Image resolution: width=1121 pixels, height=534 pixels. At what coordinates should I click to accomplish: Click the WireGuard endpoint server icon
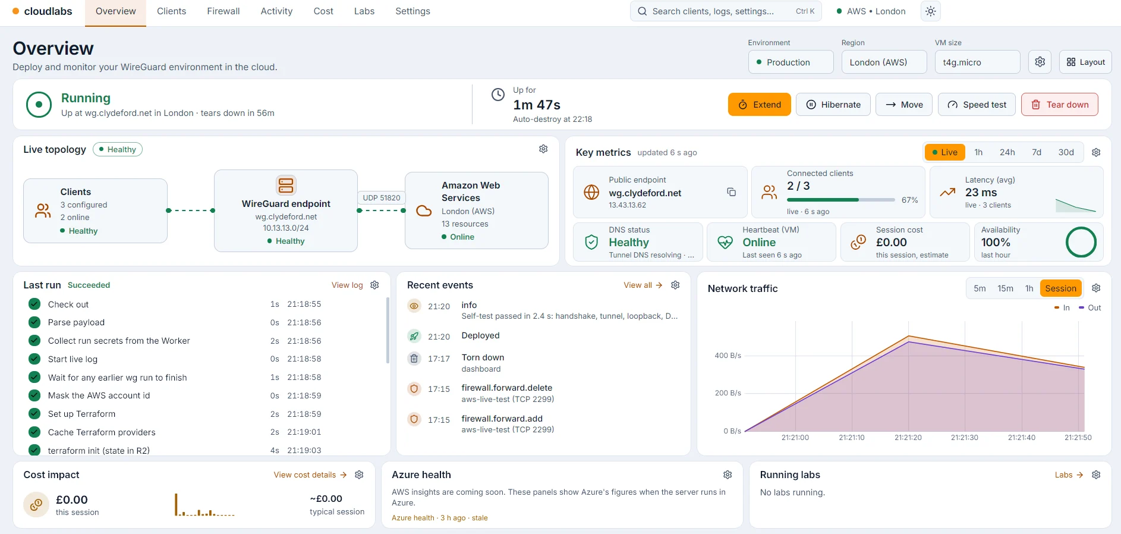pyautogui.click(x=286, y=185)
